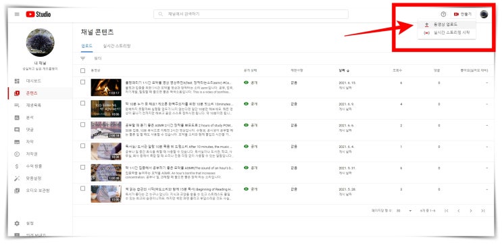Open visibility 공개 dropdown for 2021. 5. 31. video
Image resolution: width=502 pixels, height=244 pixels.
[251, 168]
